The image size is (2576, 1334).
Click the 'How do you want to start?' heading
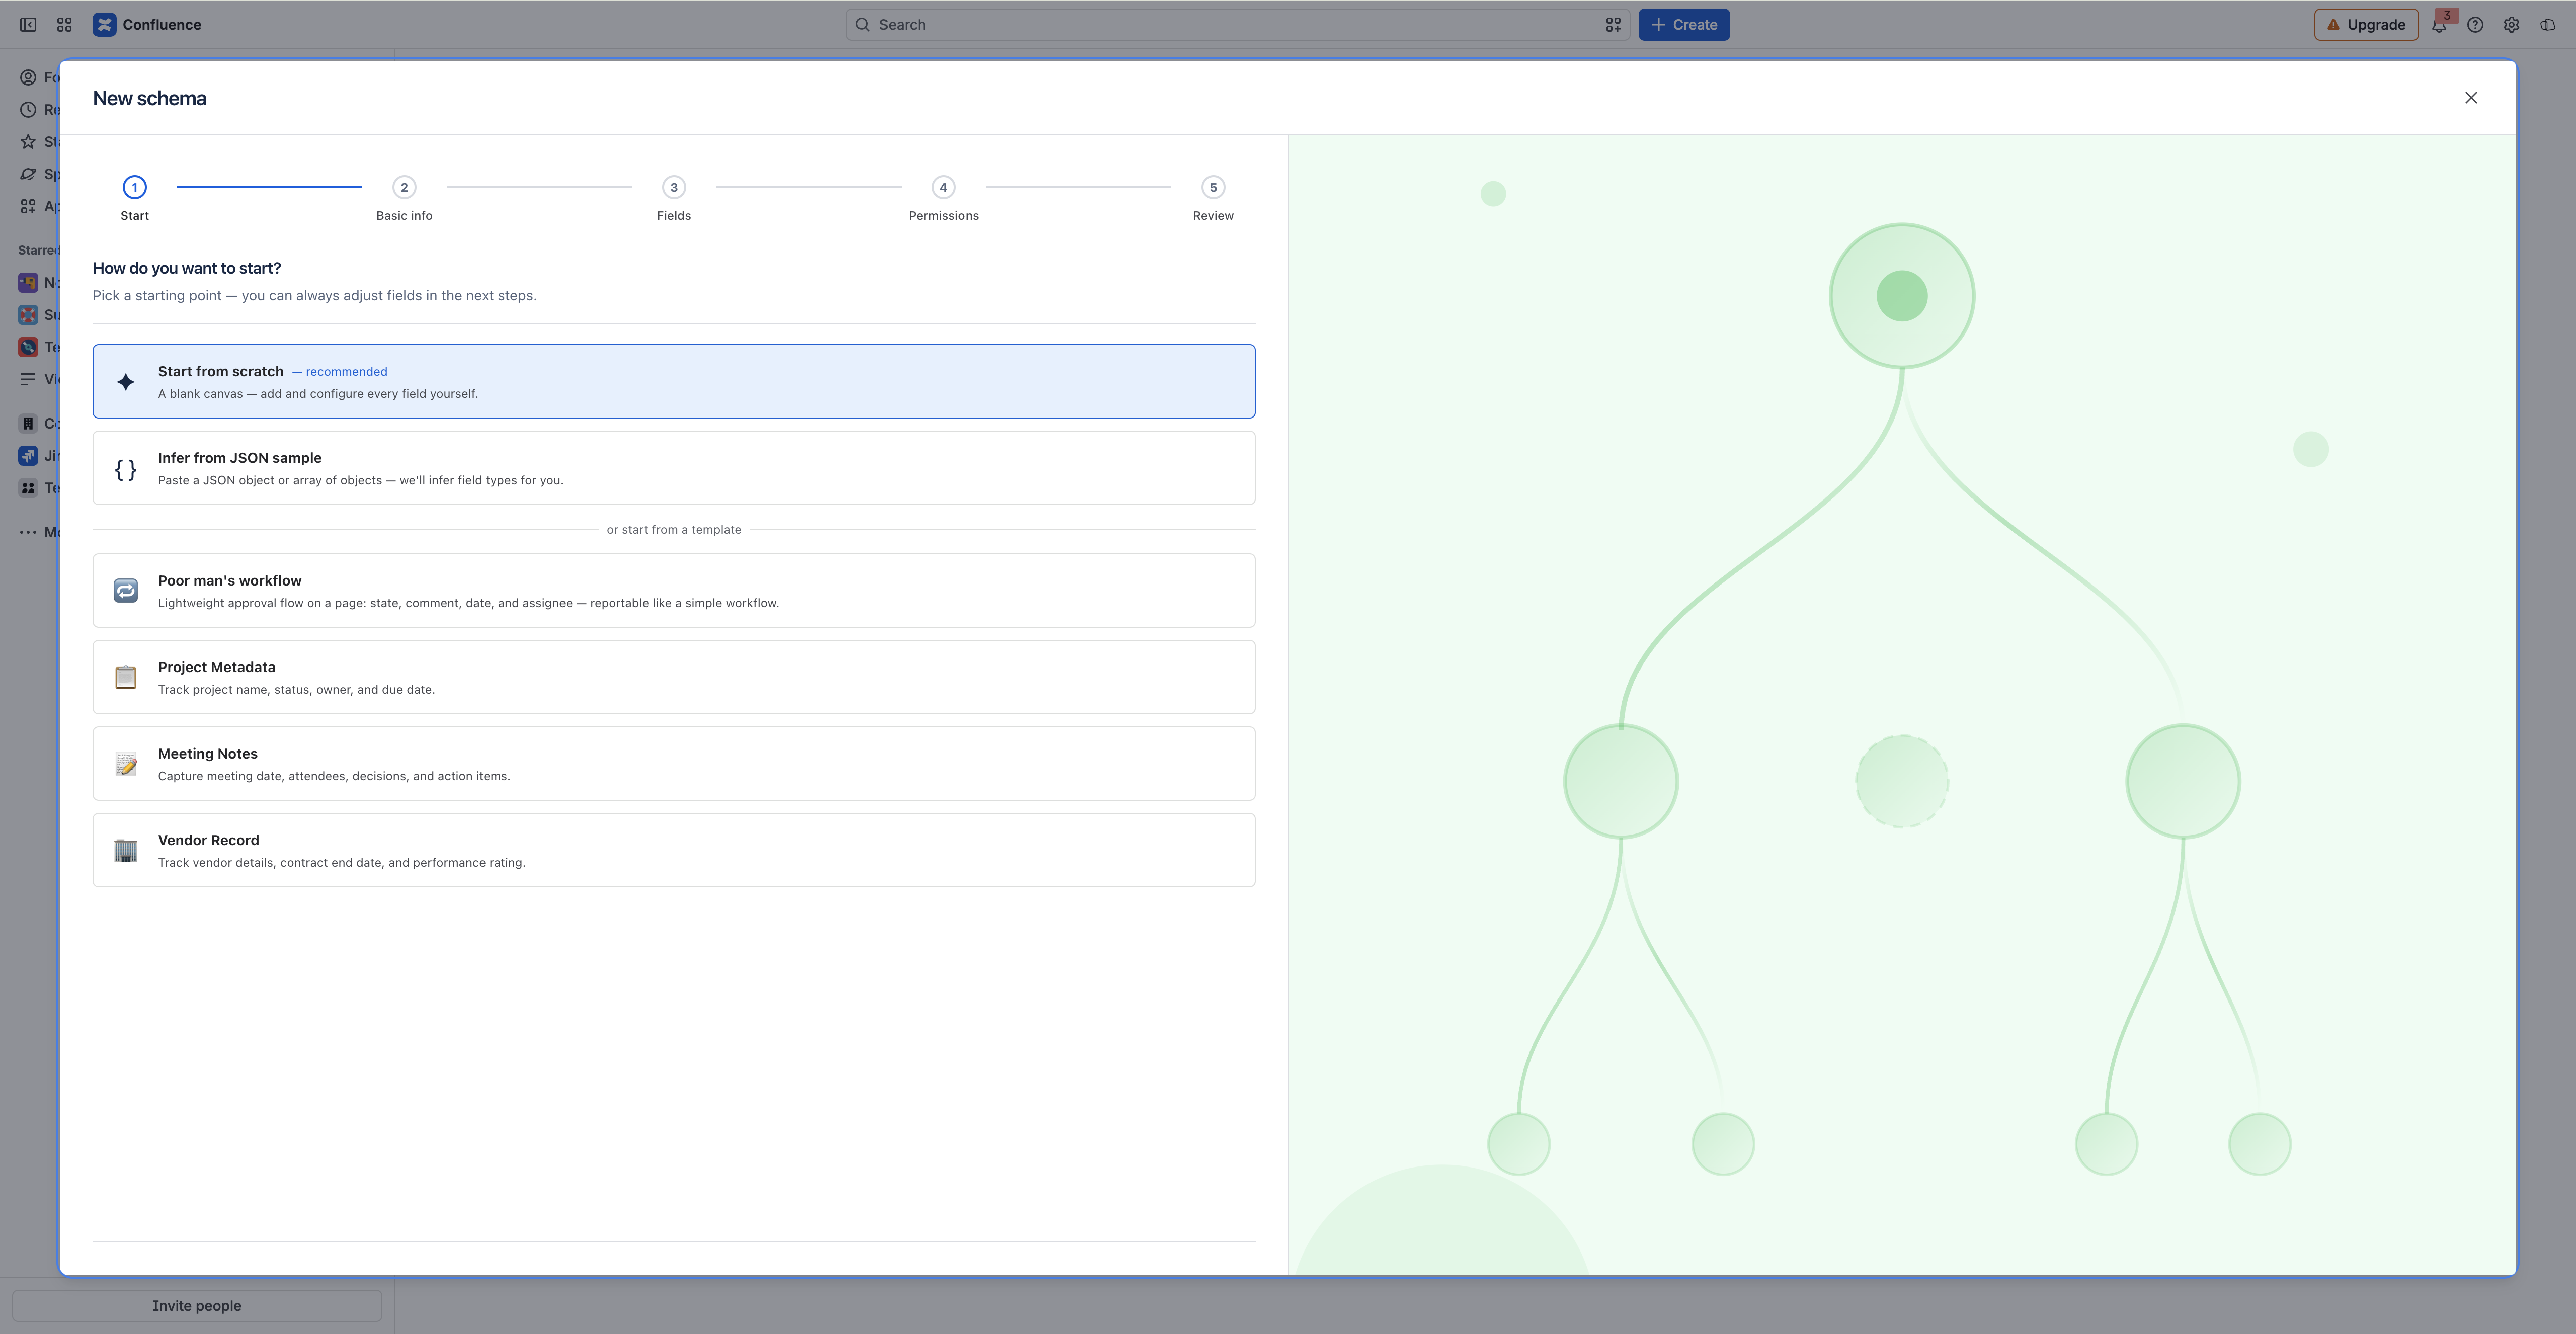tap(187, 268)
